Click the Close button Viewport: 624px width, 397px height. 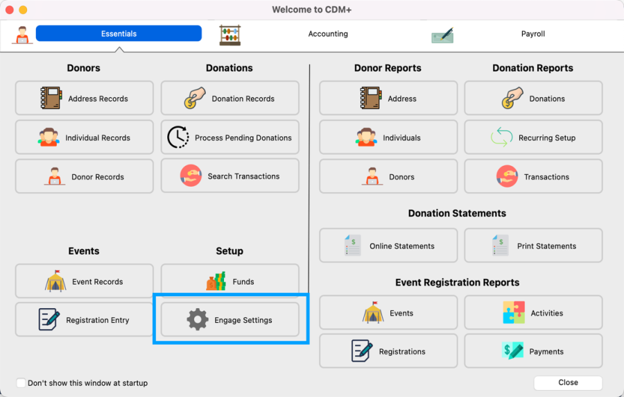pos(568,382)
